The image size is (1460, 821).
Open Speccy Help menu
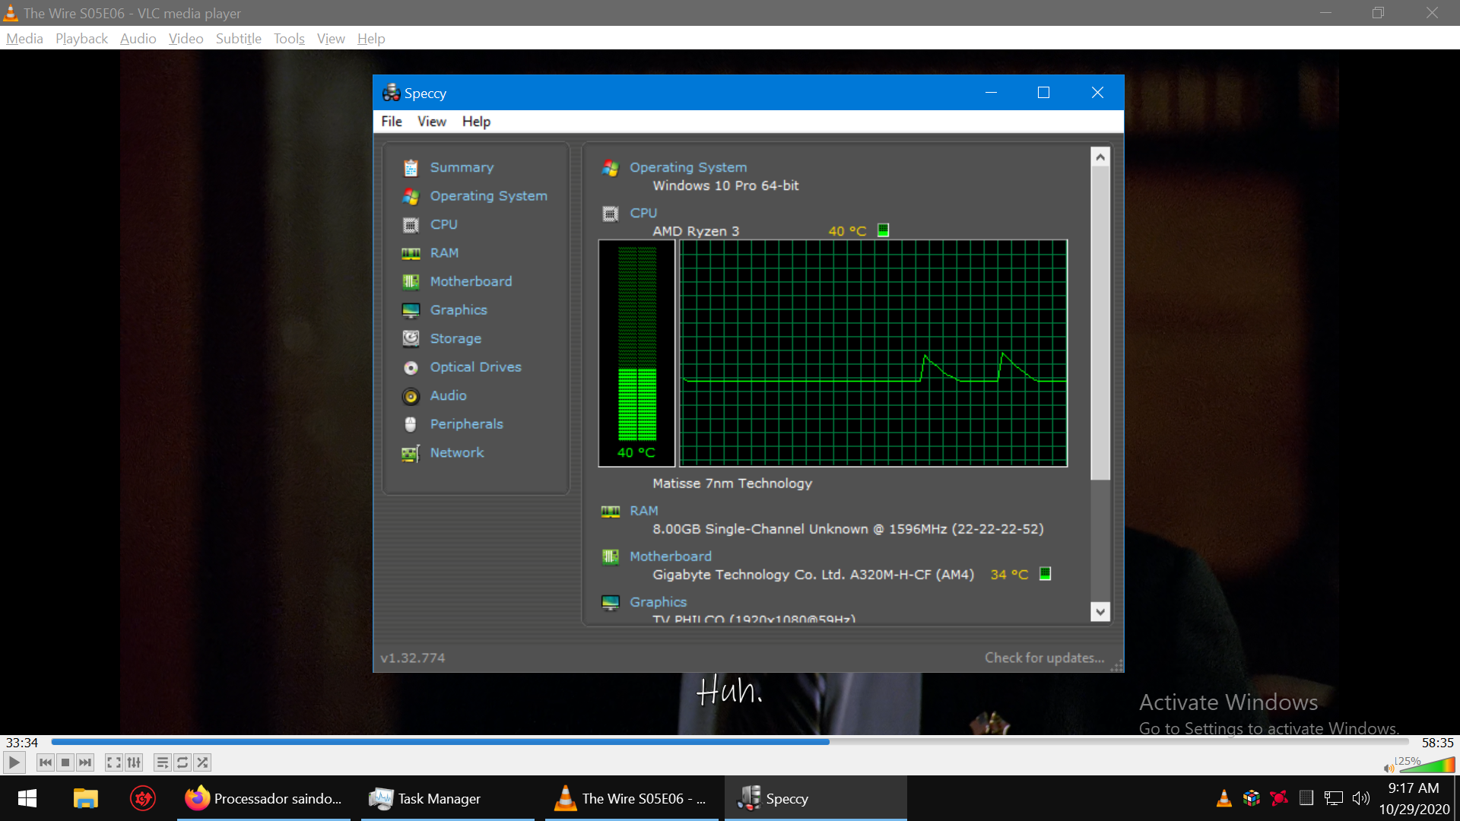coord(476,122)
